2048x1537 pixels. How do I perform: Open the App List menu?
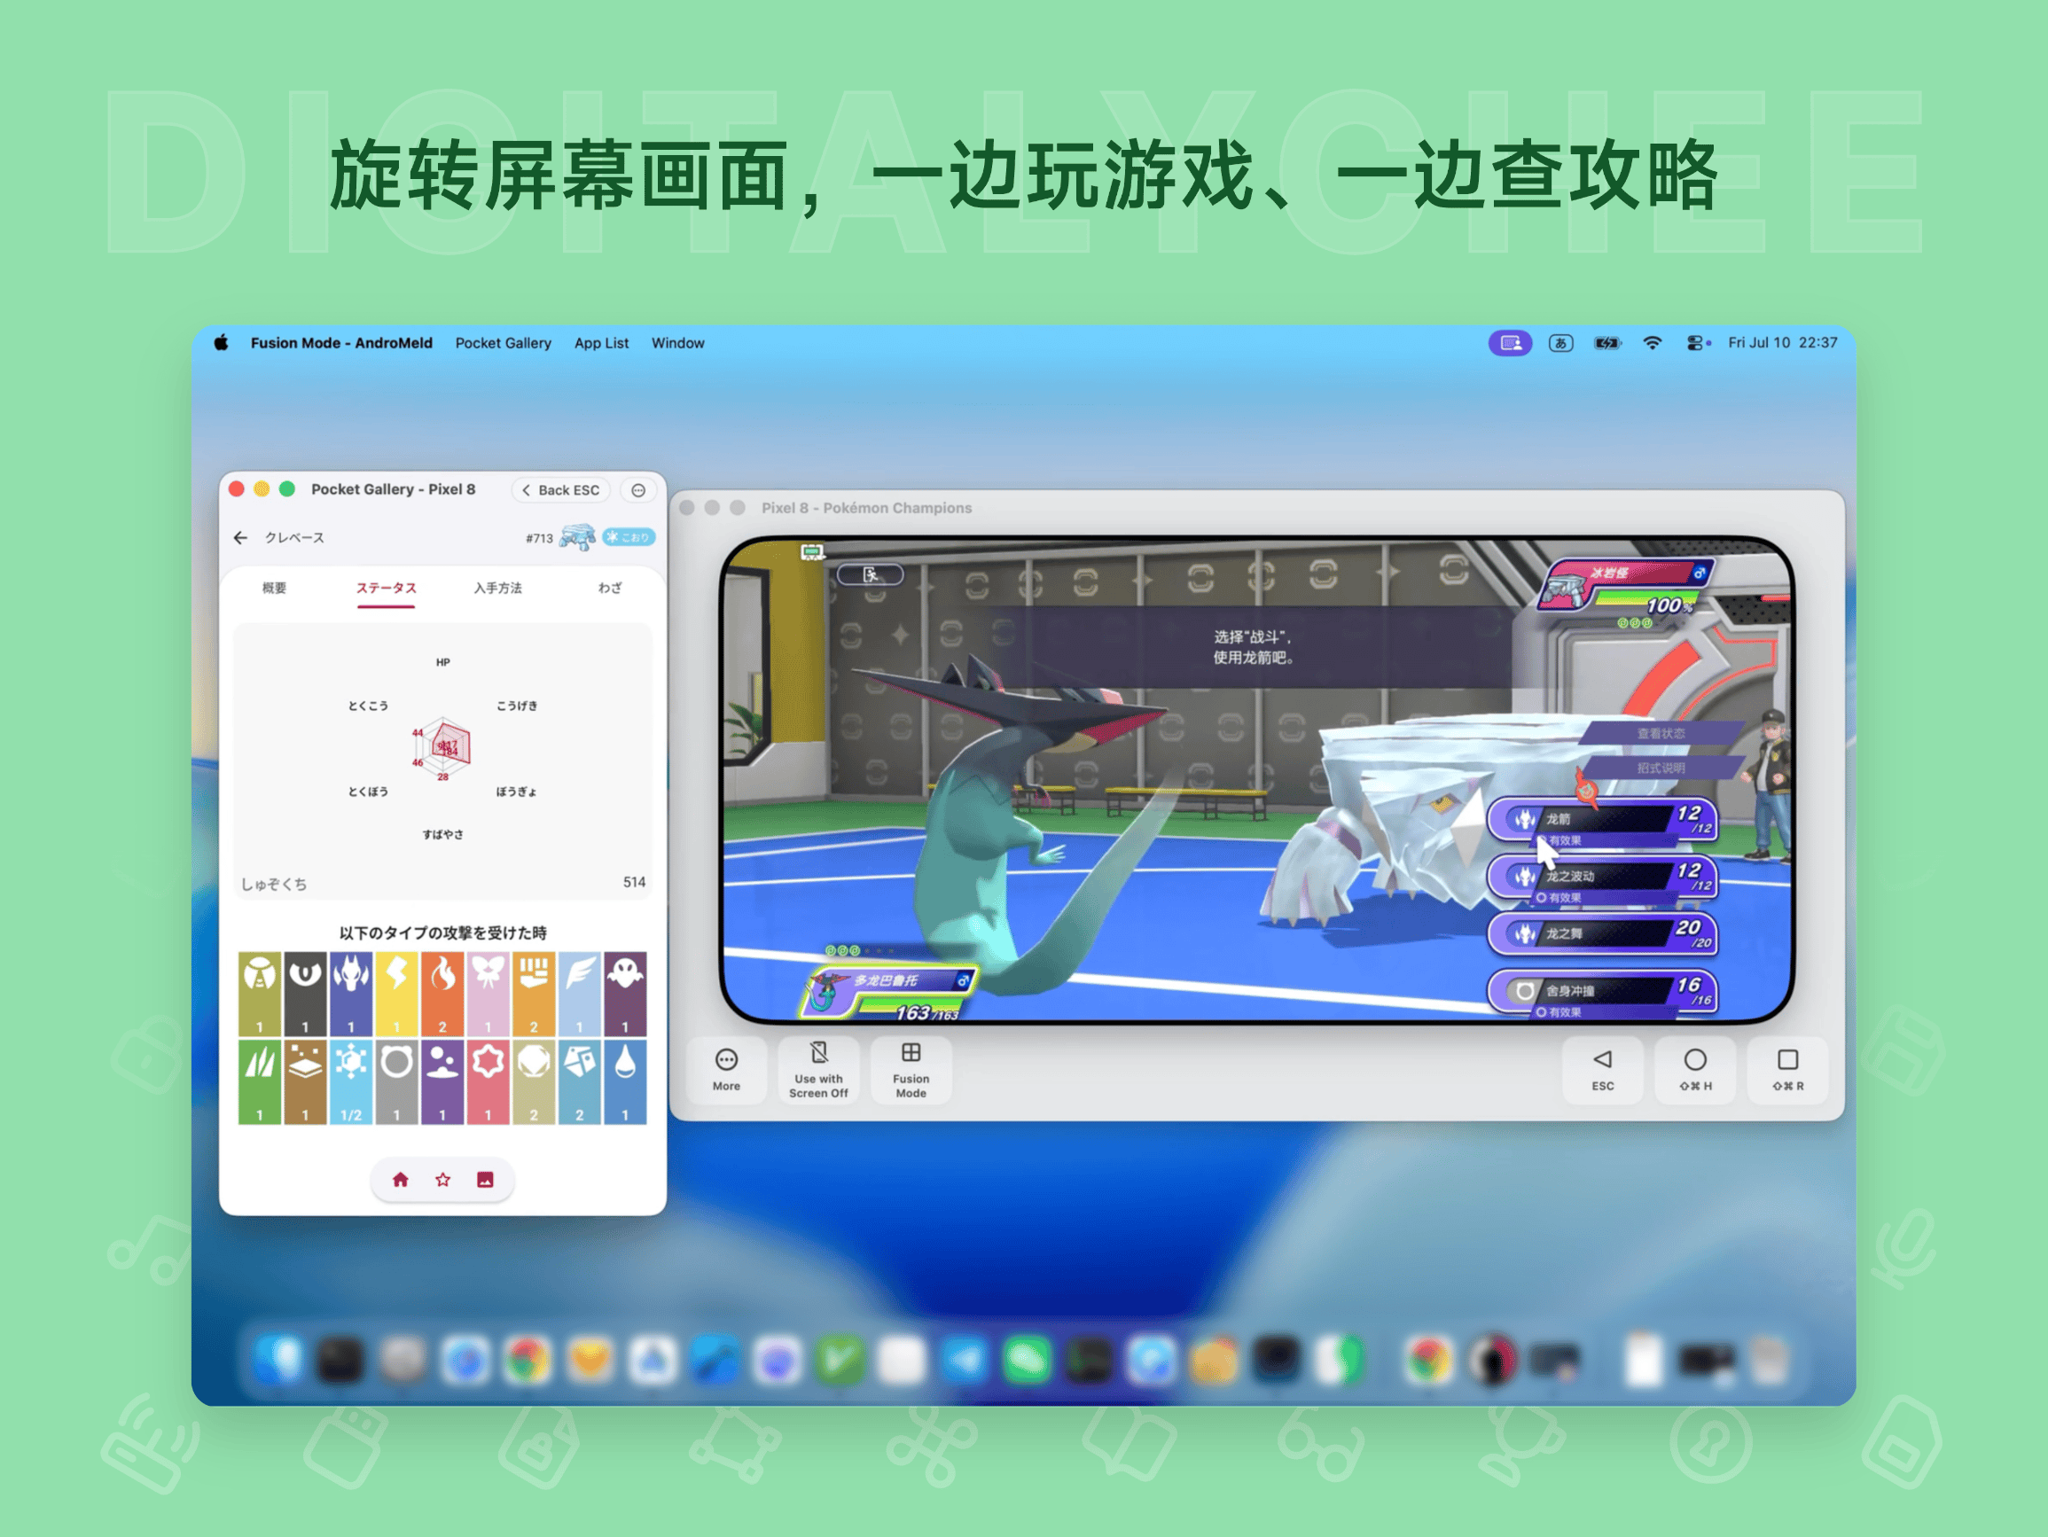pos(601,342)
